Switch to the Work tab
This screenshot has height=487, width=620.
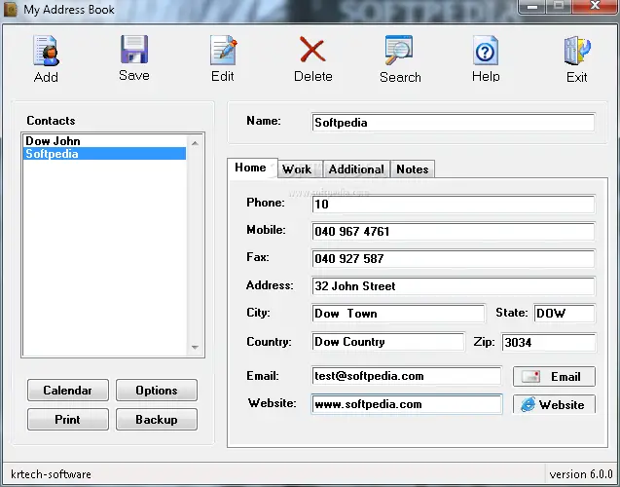[x=300, y=169]
